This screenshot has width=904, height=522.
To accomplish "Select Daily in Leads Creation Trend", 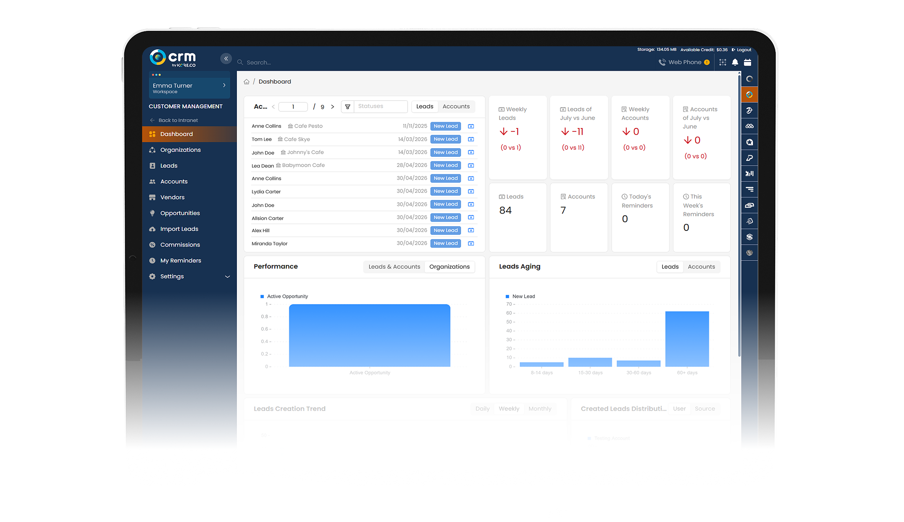I will [483, 409].
